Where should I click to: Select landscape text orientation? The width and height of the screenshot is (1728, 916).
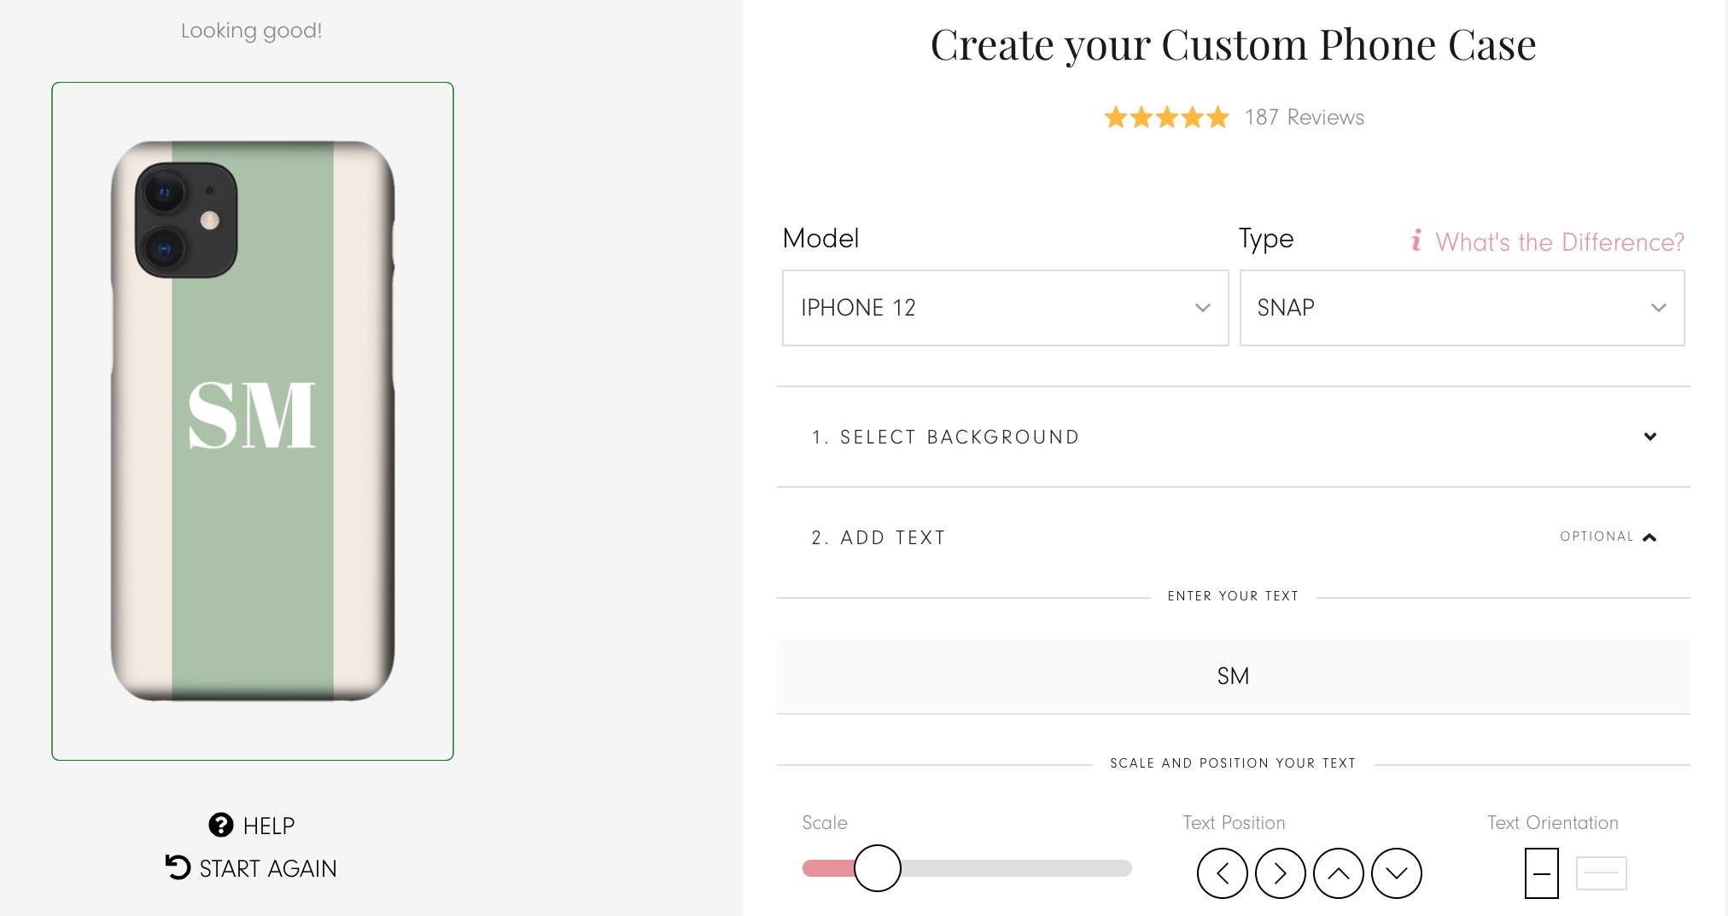click(x=1601, y=873)
